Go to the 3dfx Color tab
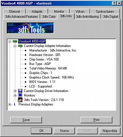The width and height of the screenshot is (123, 137). pos(49,17)
